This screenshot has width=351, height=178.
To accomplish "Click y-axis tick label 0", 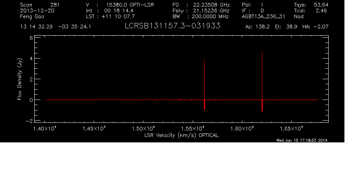I will (x=31, y=100).
